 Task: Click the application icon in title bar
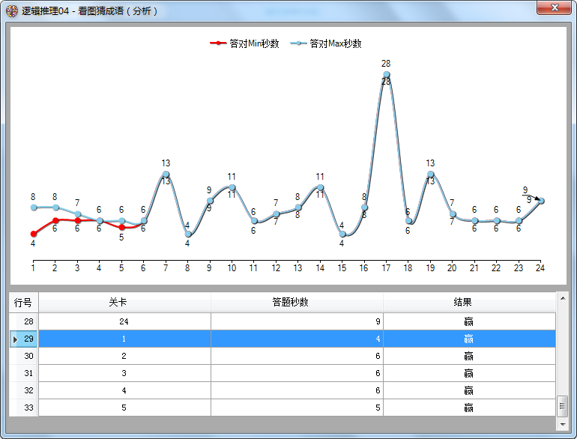pos(11,11)
